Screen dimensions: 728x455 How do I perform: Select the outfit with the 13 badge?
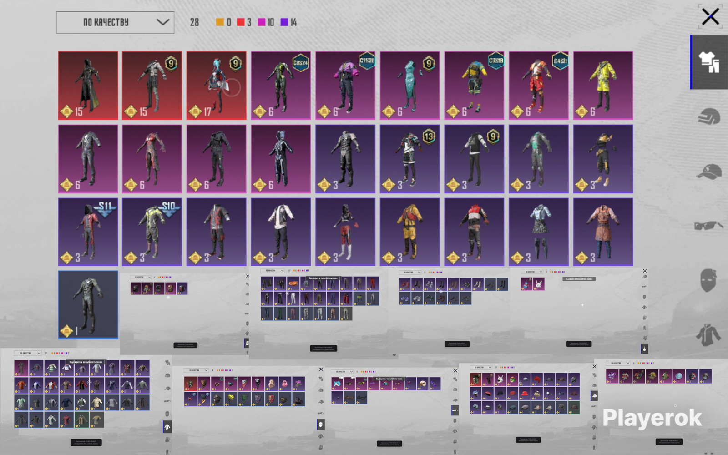click(x=410, y=159)
